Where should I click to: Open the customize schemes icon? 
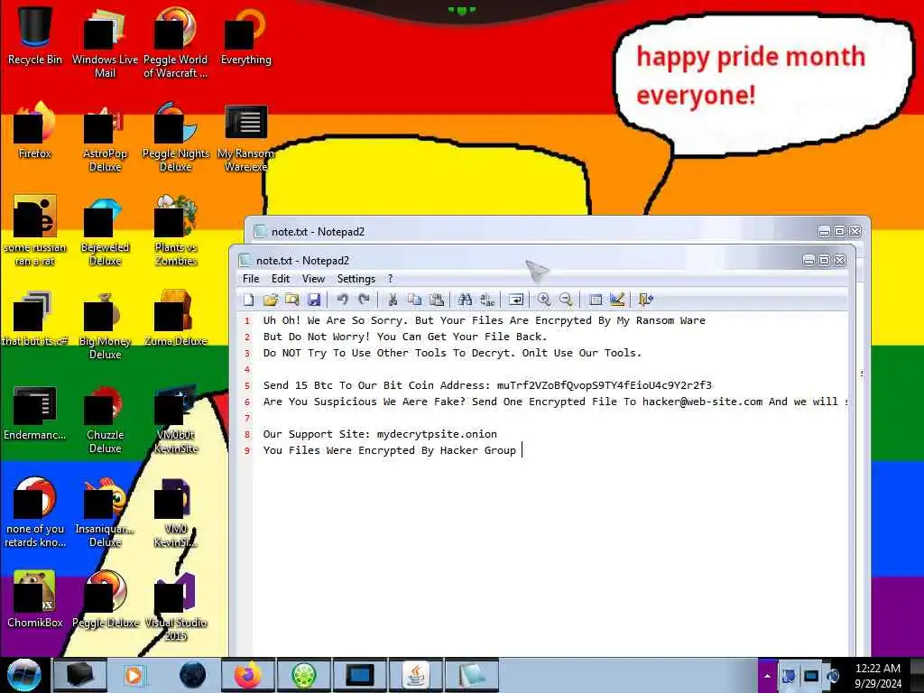tap(617, 300)
